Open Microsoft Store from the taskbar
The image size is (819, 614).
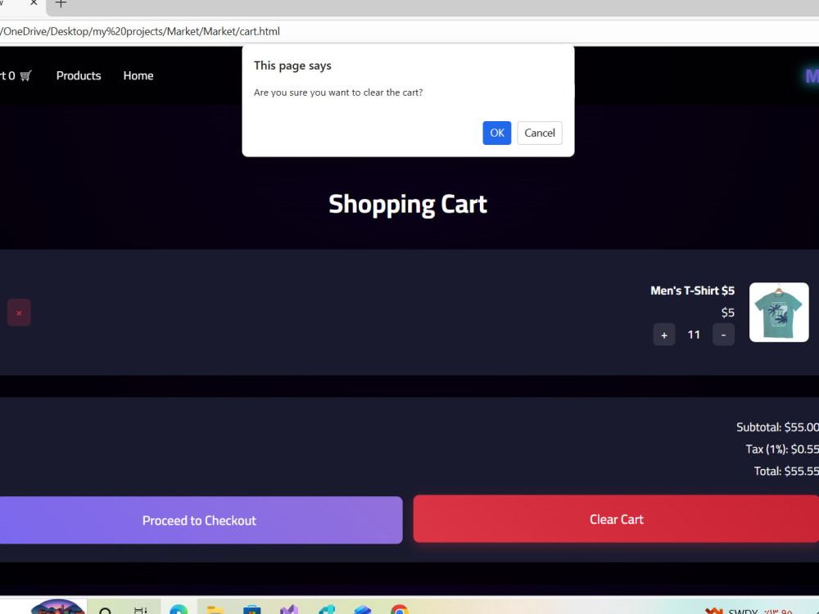click(x=251, y=609)
